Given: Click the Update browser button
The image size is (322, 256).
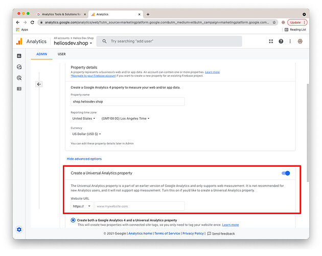Looking at the screenshot, I should pos(297,23).
